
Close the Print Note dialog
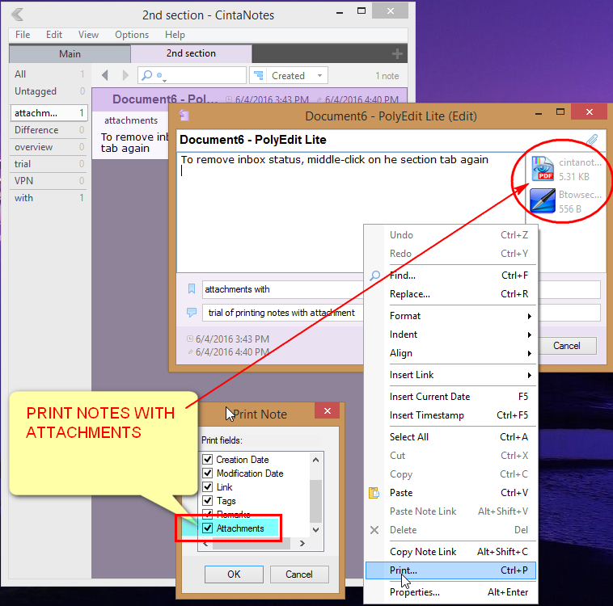tap(328, 410)
